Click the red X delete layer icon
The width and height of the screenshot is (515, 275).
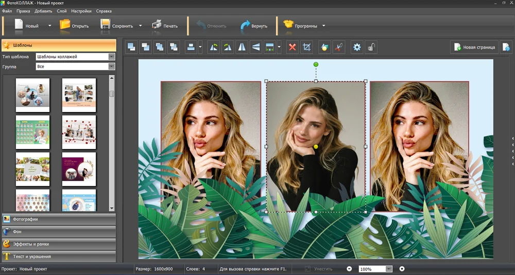tap(293, 47)
